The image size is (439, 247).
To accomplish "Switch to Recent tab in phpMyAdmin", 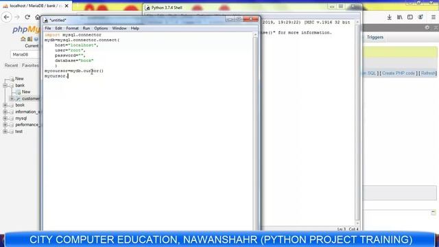I will (x=11, y=65).
